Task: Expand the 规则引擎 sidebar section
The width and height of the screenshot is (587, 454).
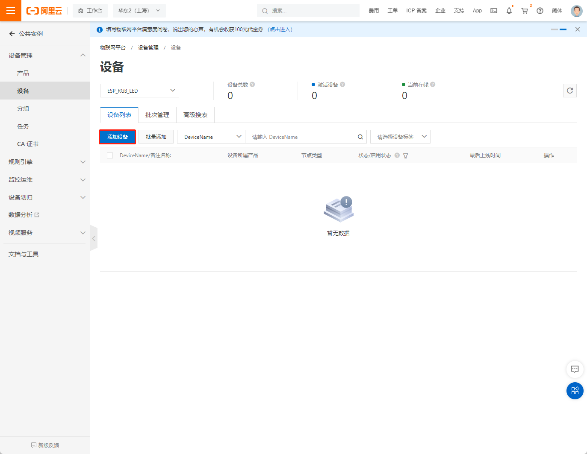Action: [45, 161]
